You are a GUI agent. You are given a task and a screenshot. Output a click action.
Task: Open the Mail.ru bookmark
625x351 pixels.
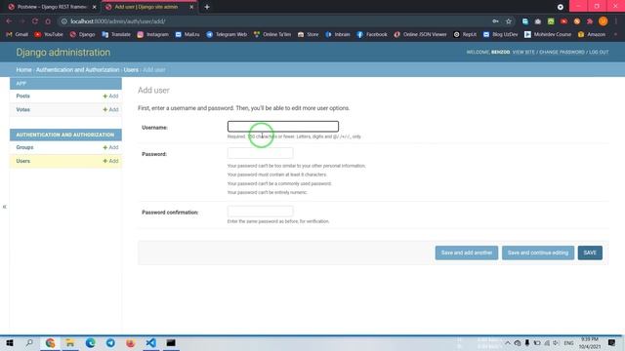[x=187, y=35]
